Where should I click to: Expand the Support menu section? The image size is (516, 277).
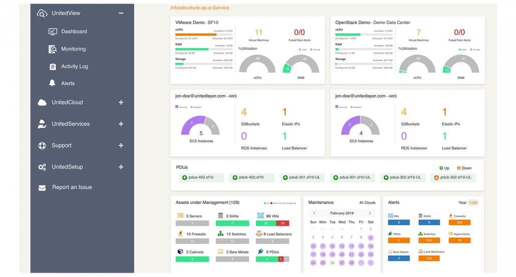[x=121, y=145]
